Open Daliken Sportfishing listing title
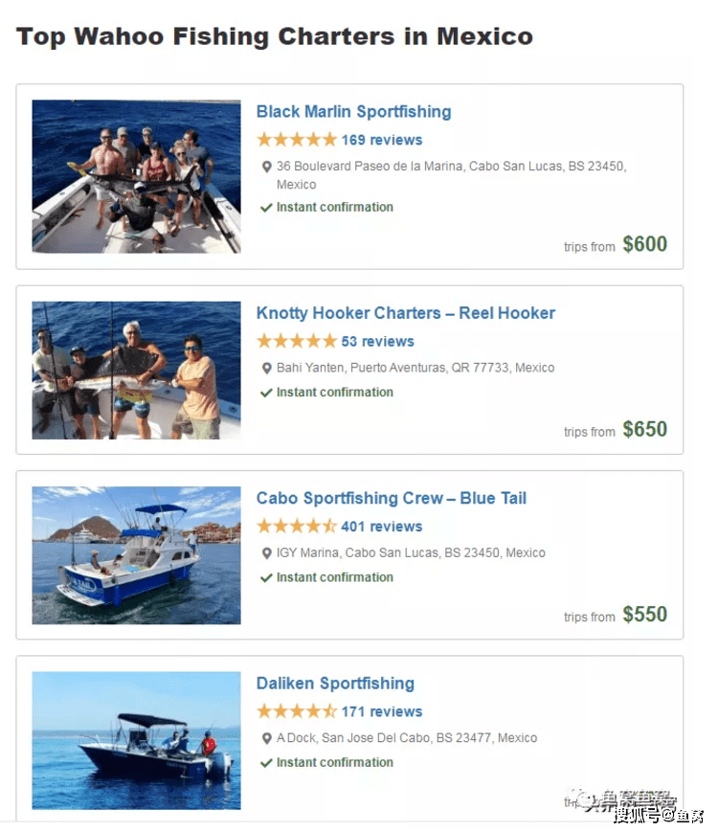The height and width of the screenshot is (832, 718). [x=335, y=684]
